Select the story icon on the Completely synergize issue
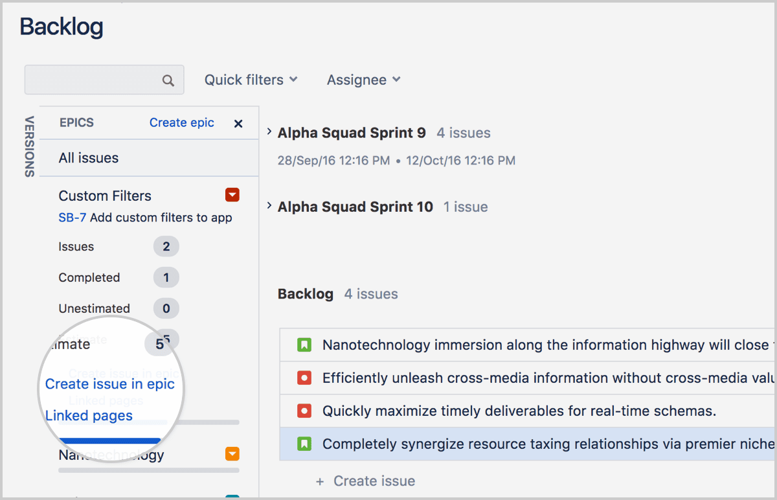This screenshot has height=500, width=777. tap(304, 444)
